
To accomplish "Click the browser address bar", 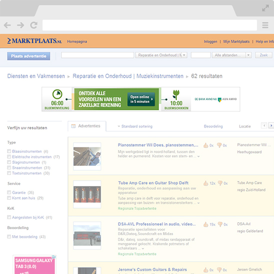I will [149, 25].
